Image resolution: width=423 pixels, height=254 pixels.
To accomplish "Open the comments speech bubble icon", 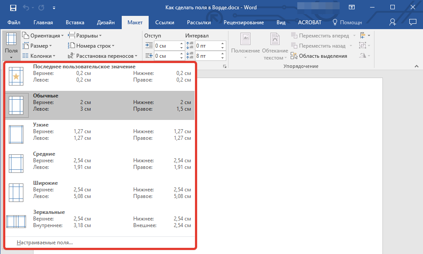I will click(413, 22).
